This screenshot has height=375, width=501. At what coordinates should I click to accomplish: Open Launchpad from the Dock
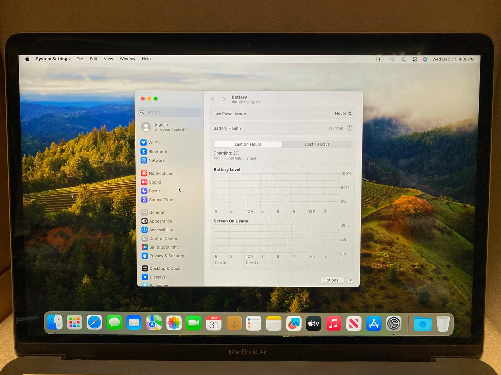coord(74,323)
